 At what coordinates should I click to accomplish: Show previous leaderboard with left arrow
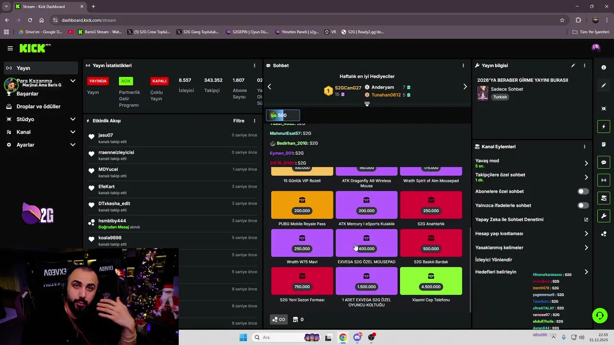tap(269, 87)
